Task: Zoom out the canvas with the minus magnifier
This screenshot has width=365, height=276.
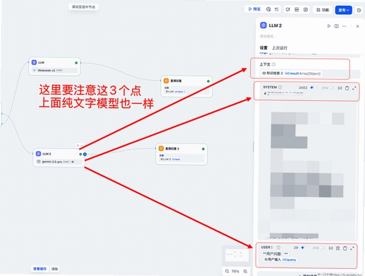Action: point(227,271)
